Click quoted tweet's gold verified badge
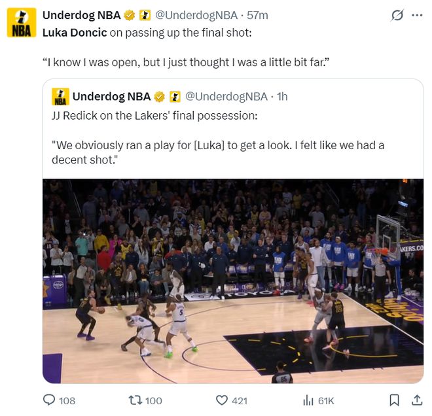This screenshot has height=416, width=432. point(160,97)
